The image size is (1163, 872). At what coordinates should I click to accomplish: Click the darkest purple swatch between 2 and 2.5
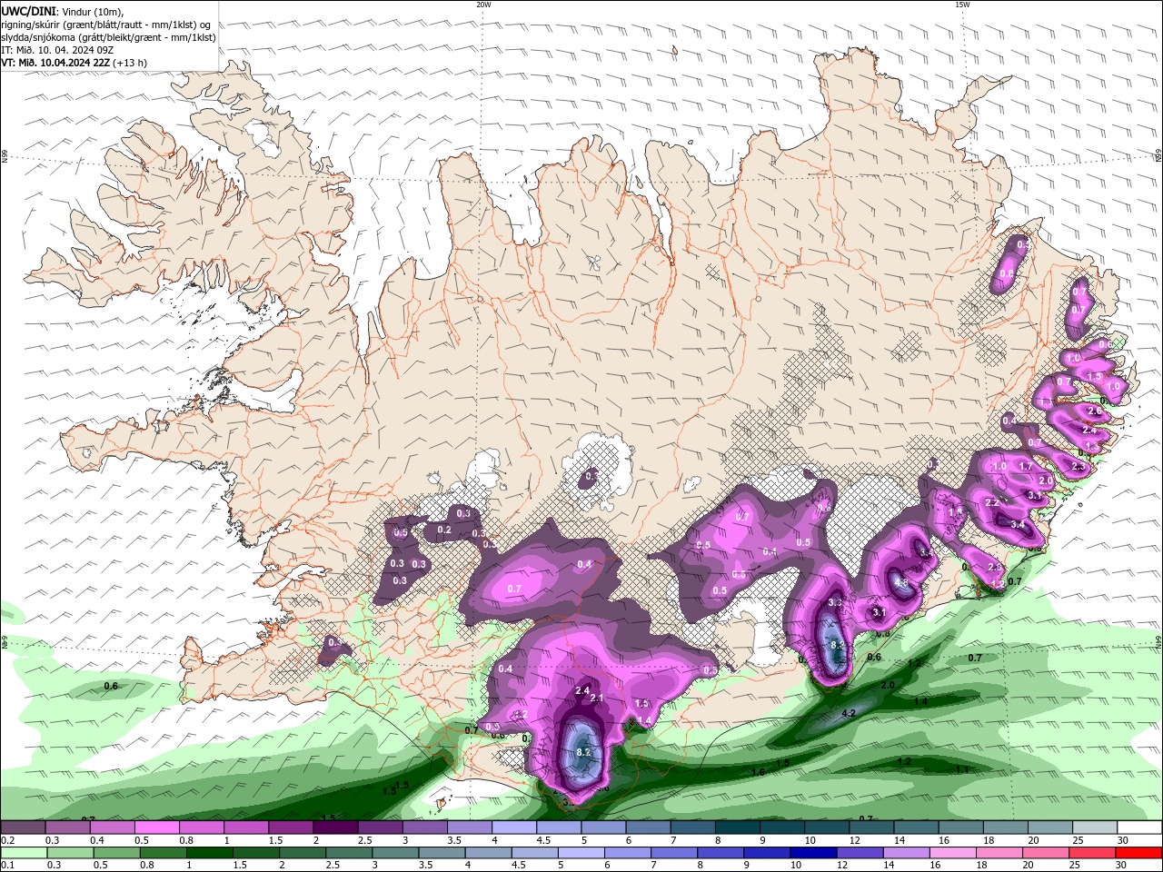click(x=336, y=827)
